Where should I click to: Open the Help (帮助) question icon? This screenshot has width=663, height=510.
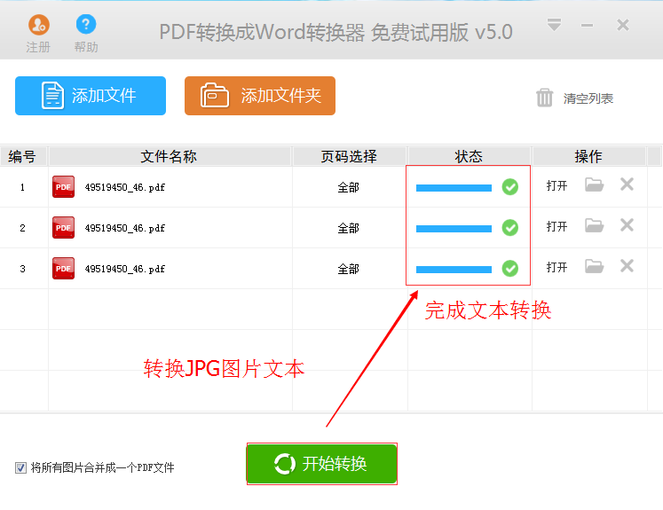pos(86,24)
